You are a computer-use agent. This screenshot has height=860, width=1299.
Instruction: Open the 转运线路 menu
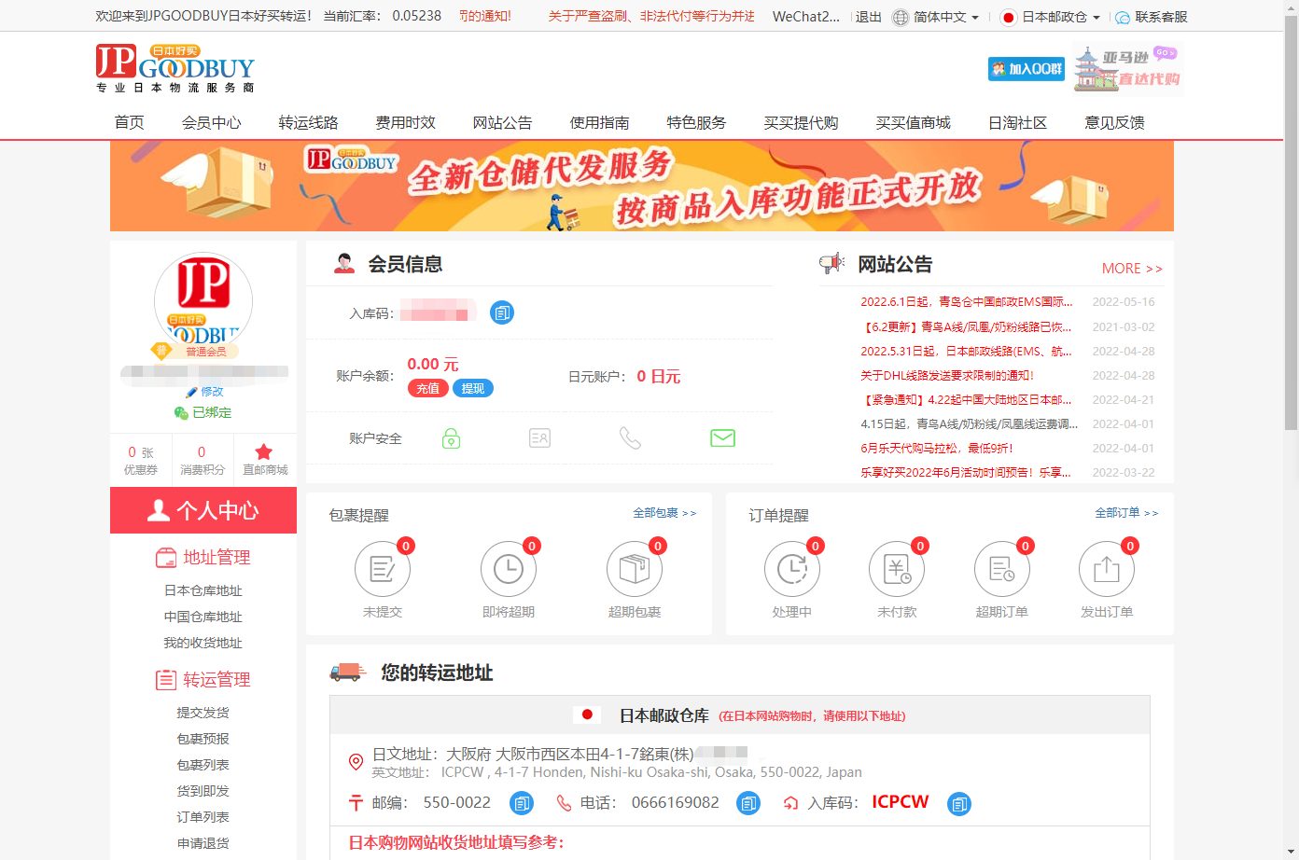click(x=308, y=122)
